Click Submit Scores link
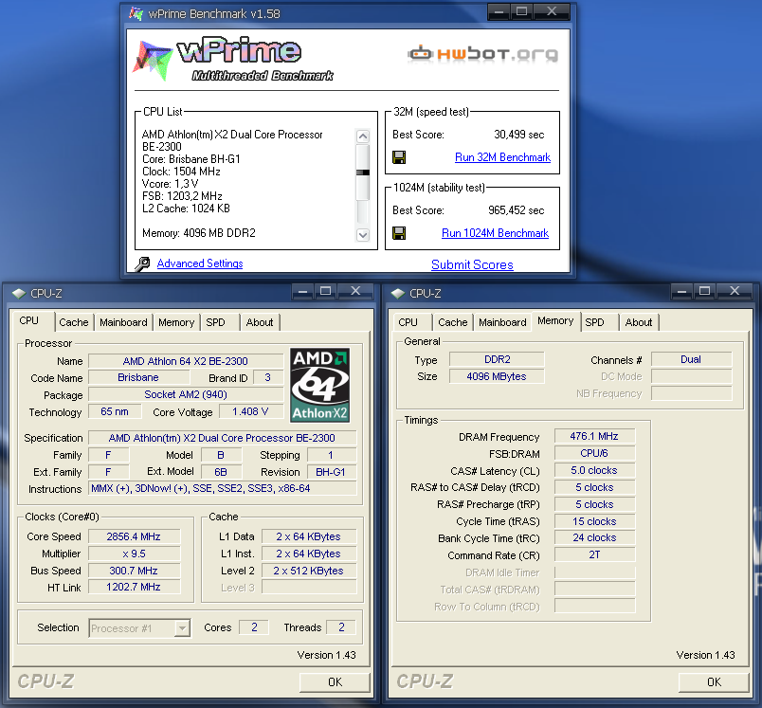Image resolution: width=762 pixels, height=708 pixels. 472,264
